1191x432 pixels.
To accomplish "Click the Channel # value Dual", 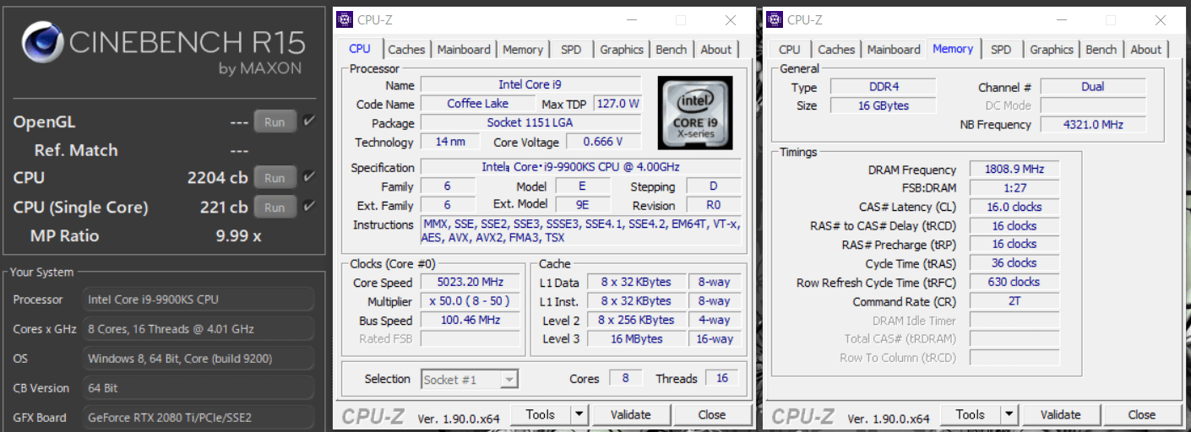I will [x=1093, y=87].
